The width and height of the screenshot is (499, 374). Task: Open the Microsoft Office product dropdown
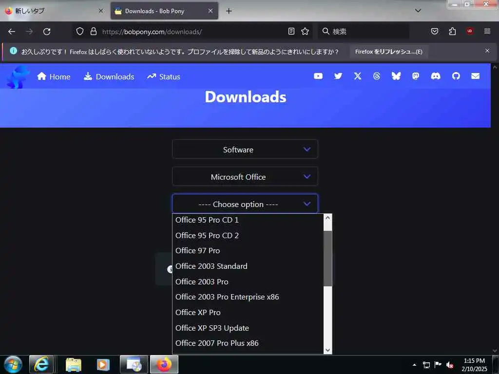(x=245, y=176)
